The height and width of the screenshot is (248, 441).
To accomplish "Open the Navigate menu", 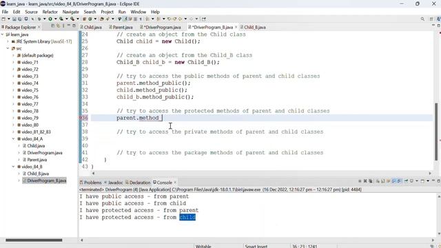I will [70, 12].
